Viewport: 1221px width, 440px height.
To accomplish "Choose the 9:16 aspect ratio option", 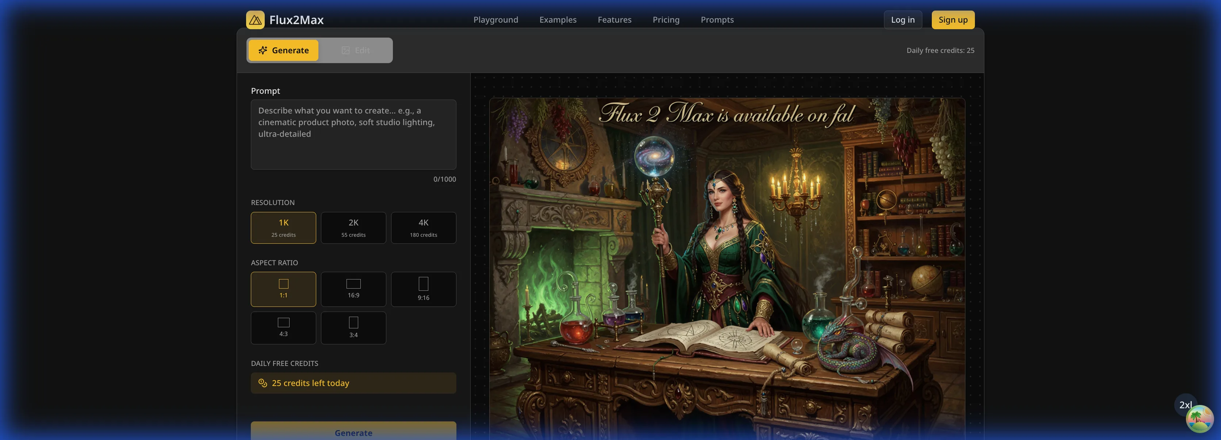I will [424, 289].
